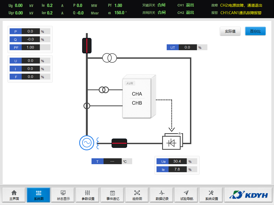Click the small voltage transformer symbol near AVR

click(x=104, y=90)
